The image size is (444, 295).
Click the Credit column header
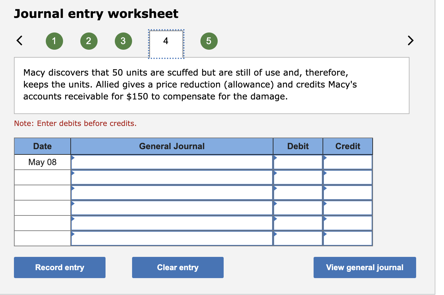(x=348, y=146)
